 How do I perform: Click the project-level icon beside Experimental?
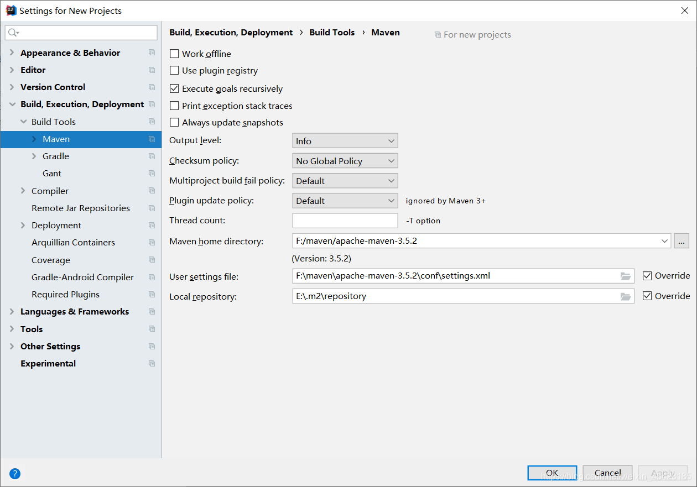click(152, 363)
